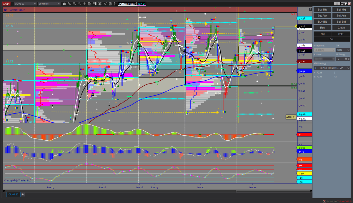Click the Sell Ask button
The height and width of the screenshot is (203, 353).
point(341,16)
